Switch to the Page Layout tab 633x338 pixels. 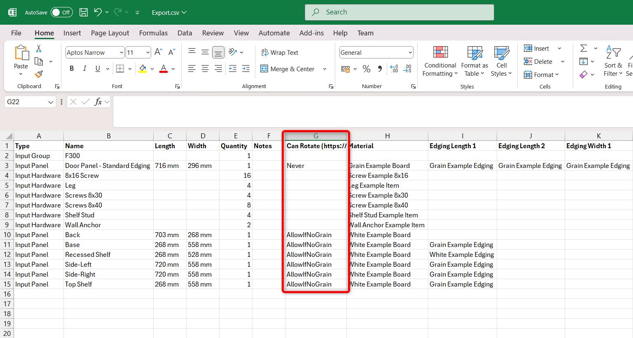pos(110,33)
